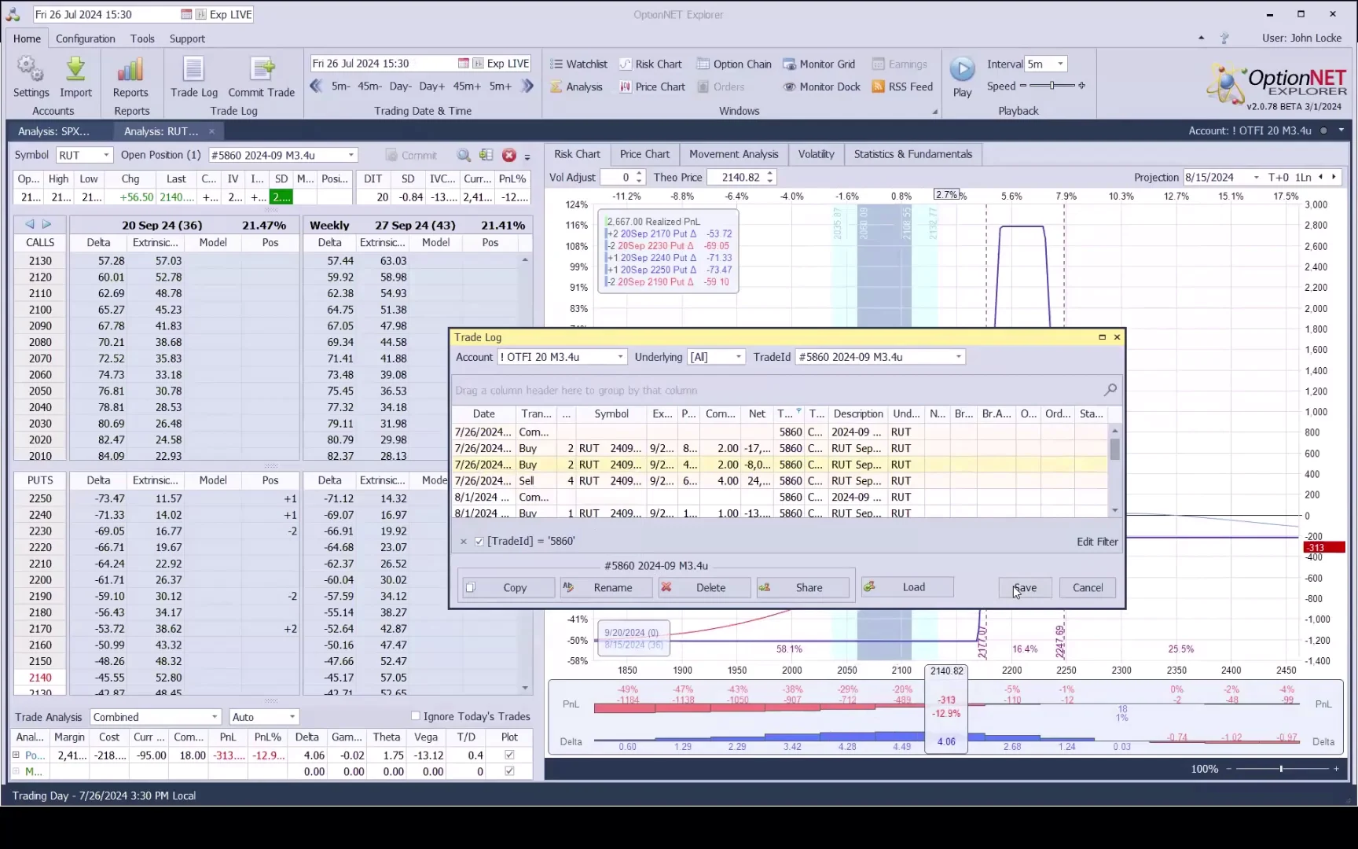Image resolution: width=1358 pixels, height=849 pixels.
Task: Open the Analysis window from the ribbon
Action: 576,87
